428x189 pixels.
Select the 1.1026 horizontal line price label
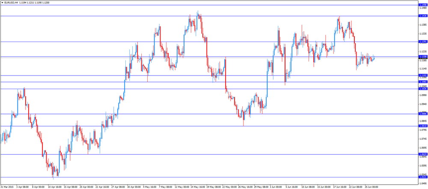(x=422, y=89)
